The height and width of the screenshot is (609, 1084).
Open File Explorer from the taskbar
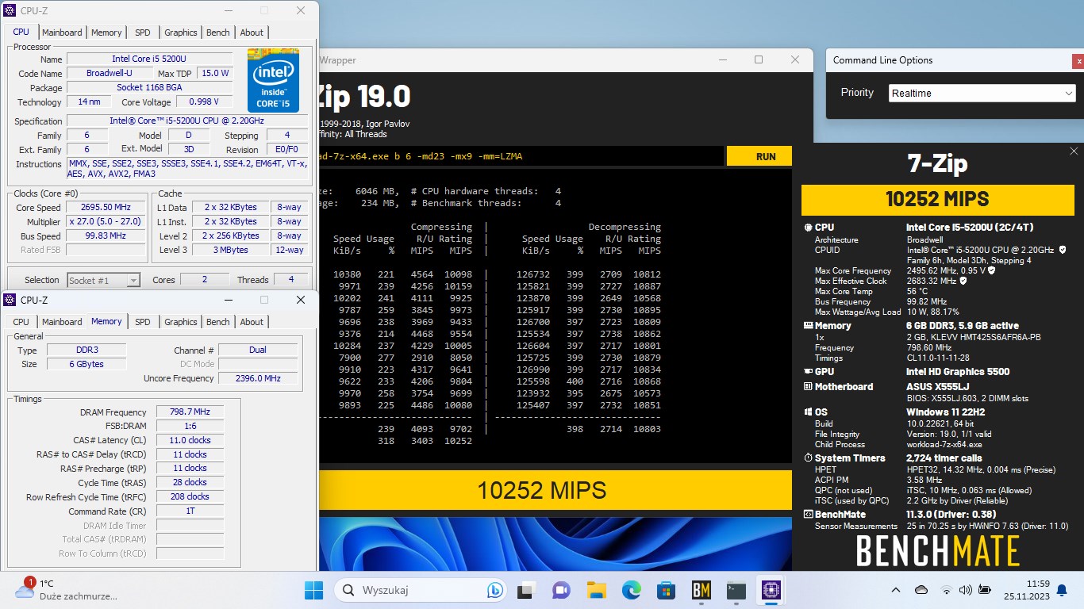pos(596,590)
